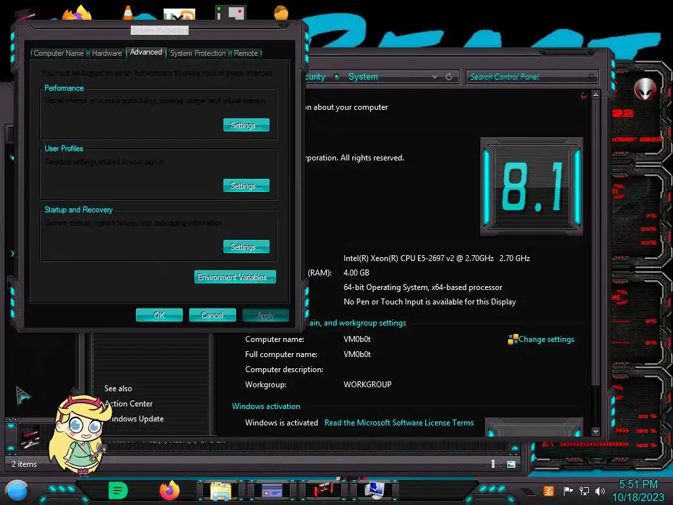Open the network tray icon
The width and height of the screenshot is (673, 505).
pos(584,491)
